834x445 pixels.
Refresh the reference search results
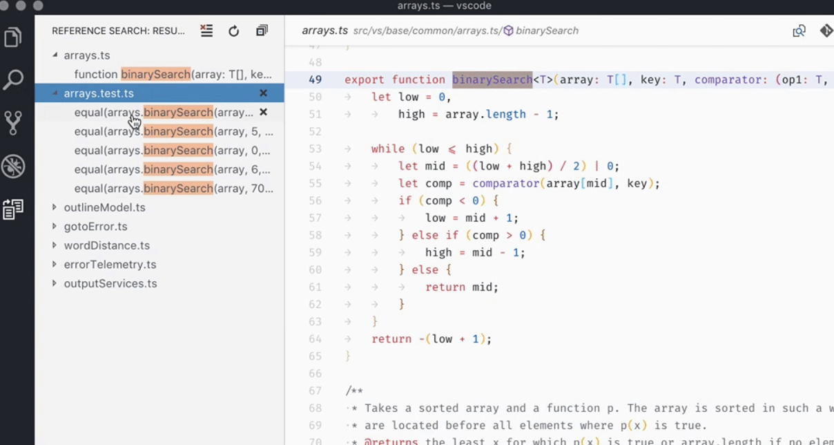tap(233, 30)
